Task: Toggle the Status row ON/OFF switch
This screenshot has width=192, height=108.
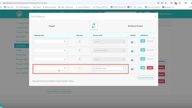Action: coord(132,60)
